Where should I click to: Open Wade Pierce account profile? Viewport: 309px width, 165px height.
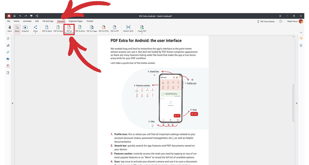(295, 21)
